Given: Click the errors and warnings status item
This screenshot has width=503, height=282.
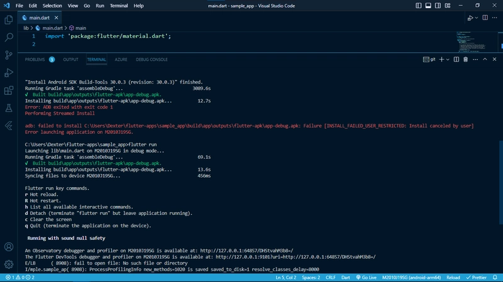Looking at the screenshot, I should (20, 278).
